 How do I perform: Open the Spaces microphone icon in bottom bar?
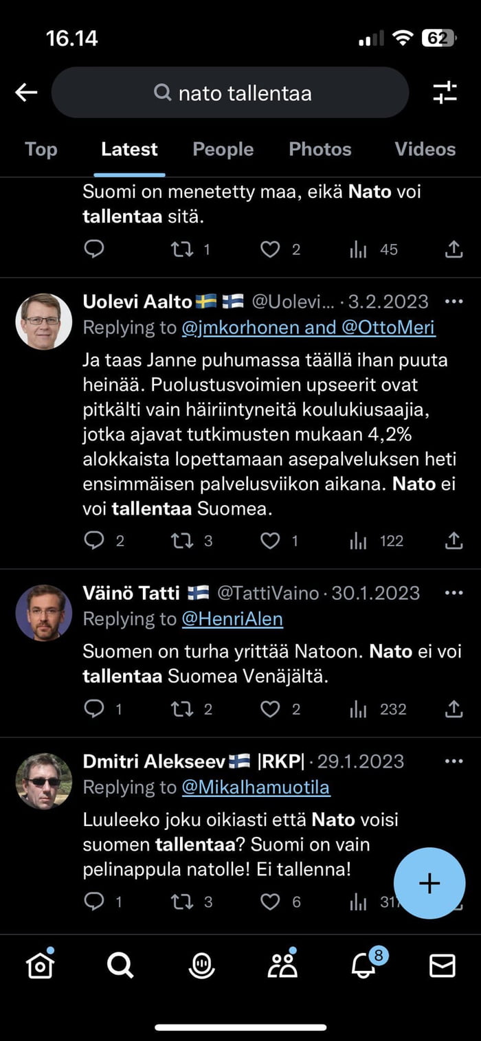click(x=200, y=964)
